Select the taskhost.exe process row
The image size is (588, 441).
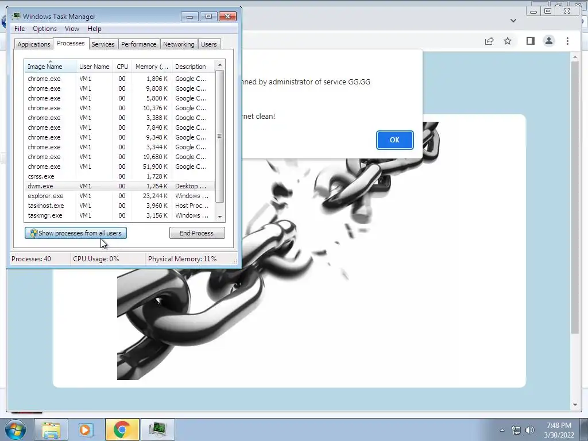click(120, 206)
